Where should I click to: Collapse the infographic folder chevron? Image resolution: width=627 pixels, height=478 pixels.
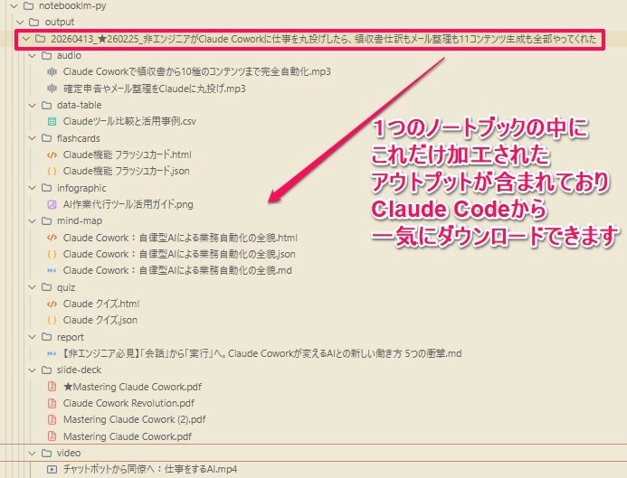33,188
